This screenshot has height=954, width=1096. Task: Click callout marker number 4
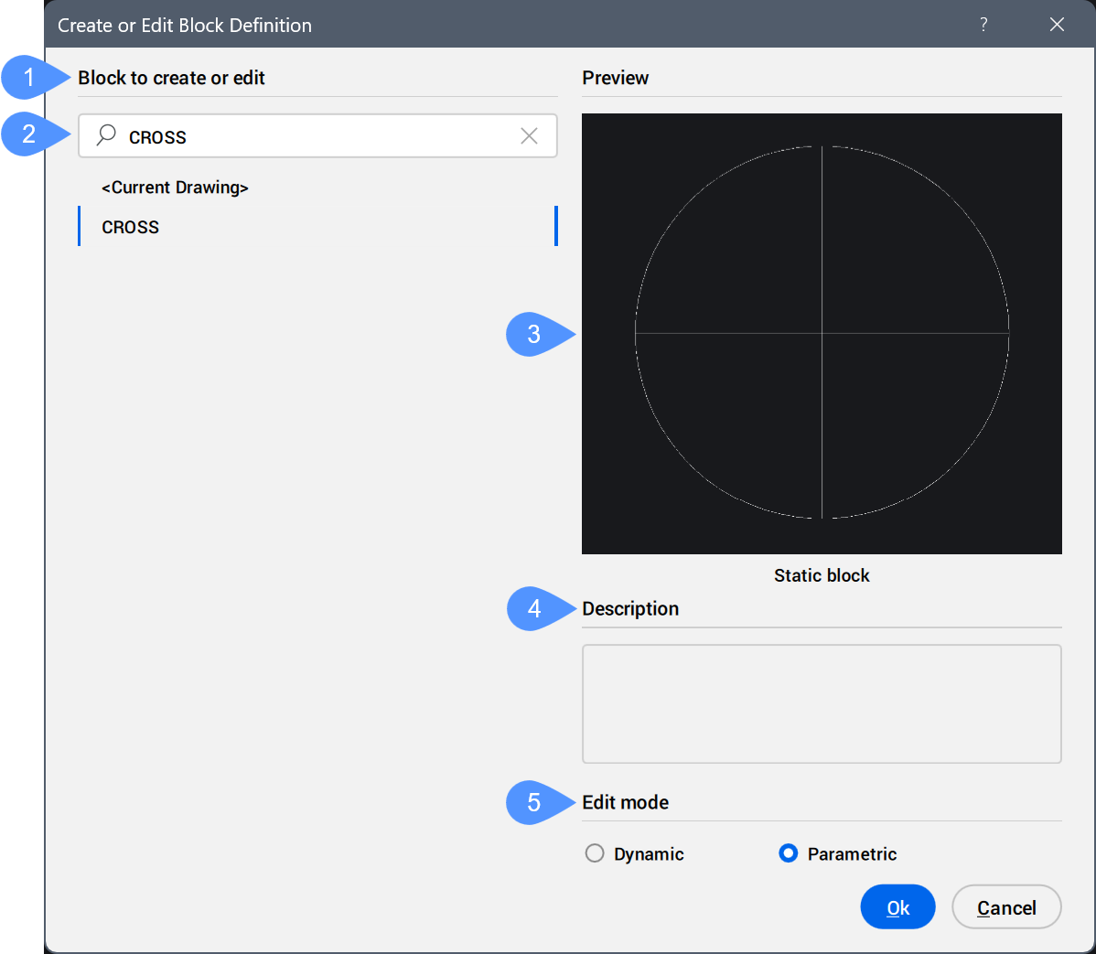click(x=534, y=609)
